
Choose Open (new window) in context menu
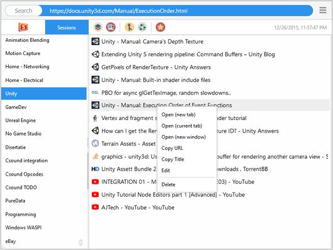pos(183,137)
